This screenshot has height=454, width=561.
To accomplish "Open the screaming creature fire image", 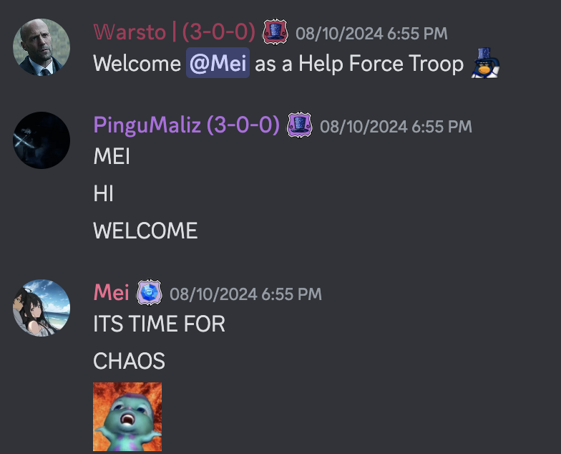I will (127, 417).
